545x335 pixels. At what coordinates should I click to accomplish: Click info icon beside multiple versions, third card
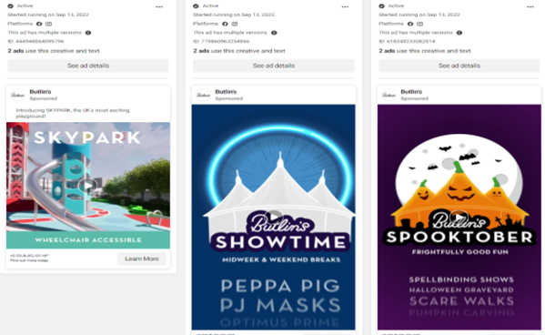pos(459,33)
